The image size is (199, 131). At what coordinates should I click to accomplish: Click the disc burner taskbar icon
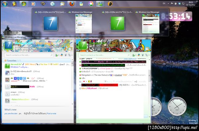coord(52,4)
